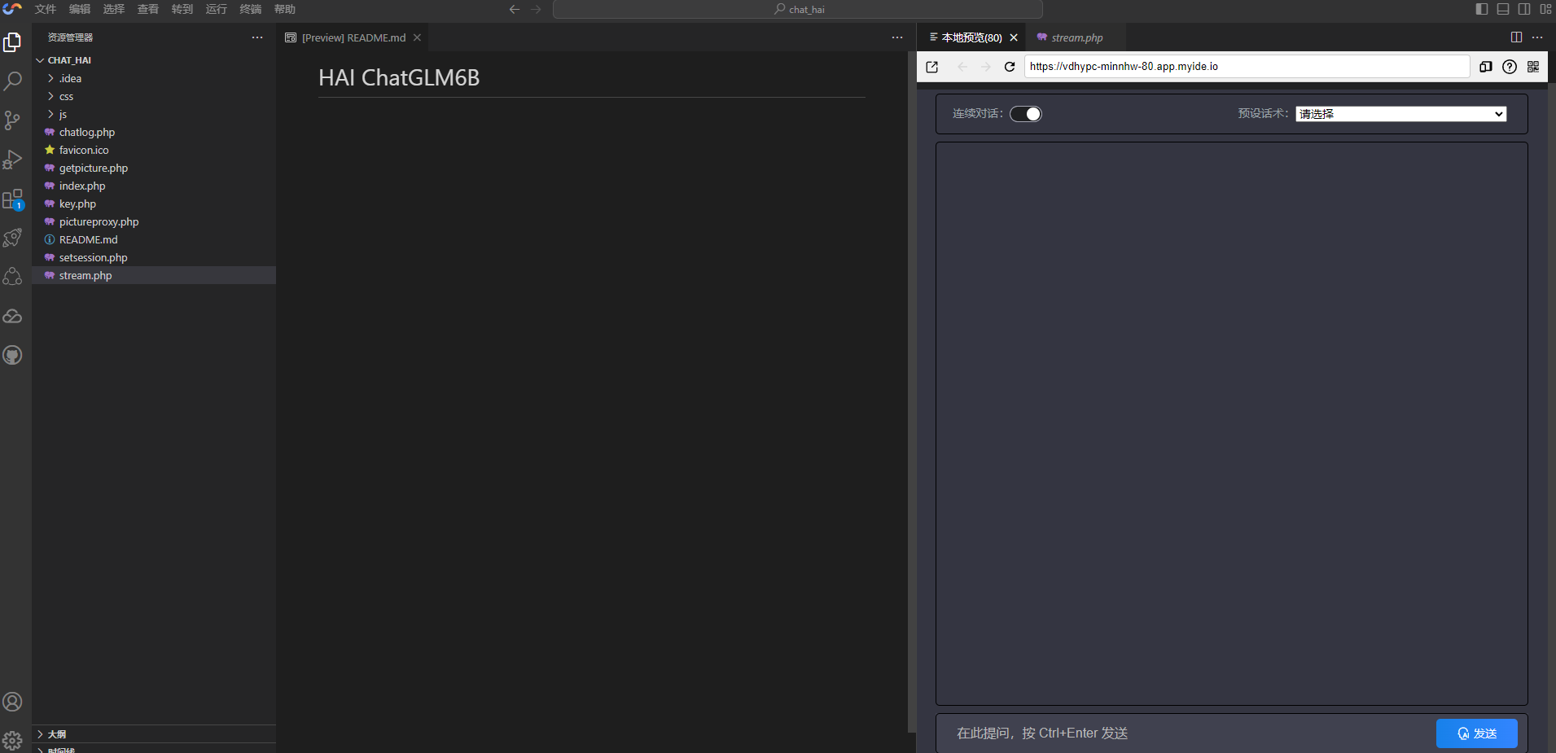Open favicon.ico in explorer
The width and height of the screenshot is (1556, 753).
point(154,150)
